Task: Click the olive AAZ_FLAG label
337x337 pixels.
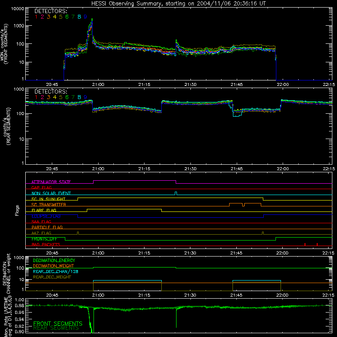Action: [x=41, y=233]
